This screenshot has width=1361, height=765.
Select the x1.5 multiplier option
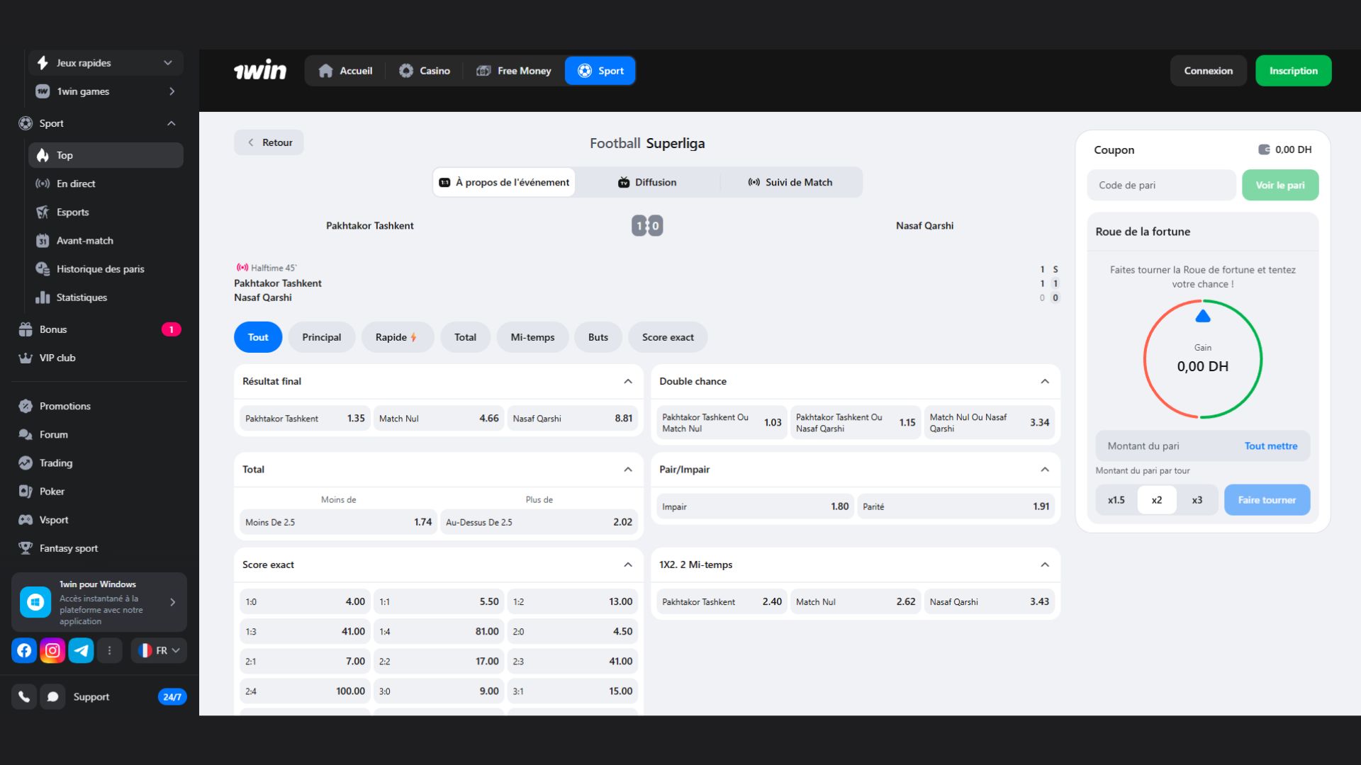[1116, 500]
